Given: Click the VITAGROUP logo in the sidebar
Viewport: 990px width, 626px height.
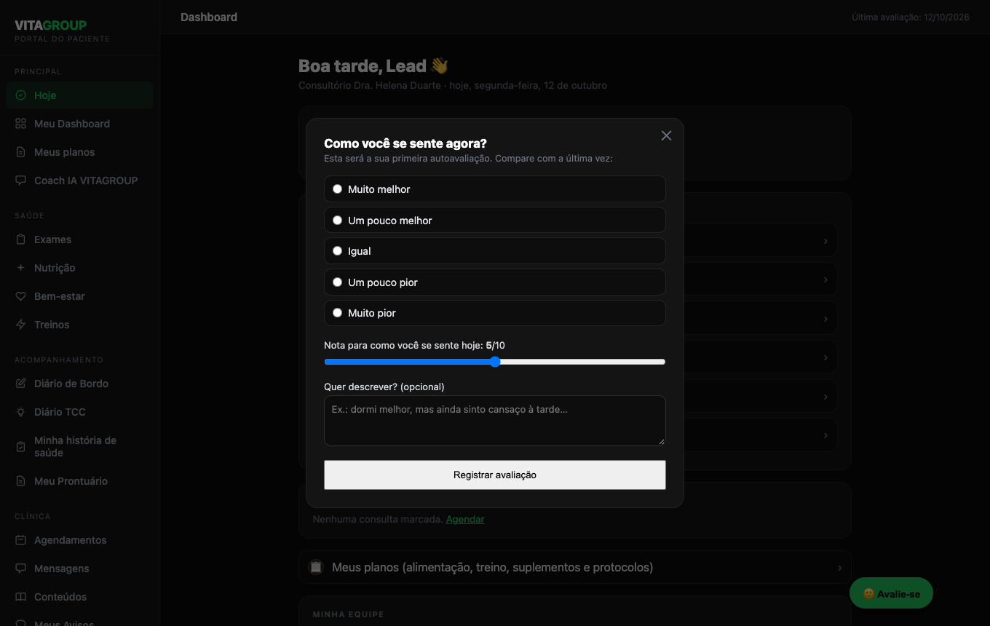Looking at the screenshot, I should pos(51,25).
